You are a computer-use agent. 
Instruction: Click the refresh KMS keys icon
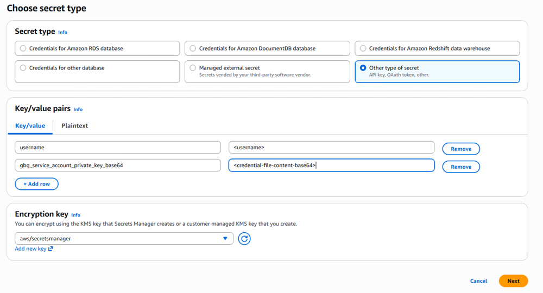coord(244,239)
